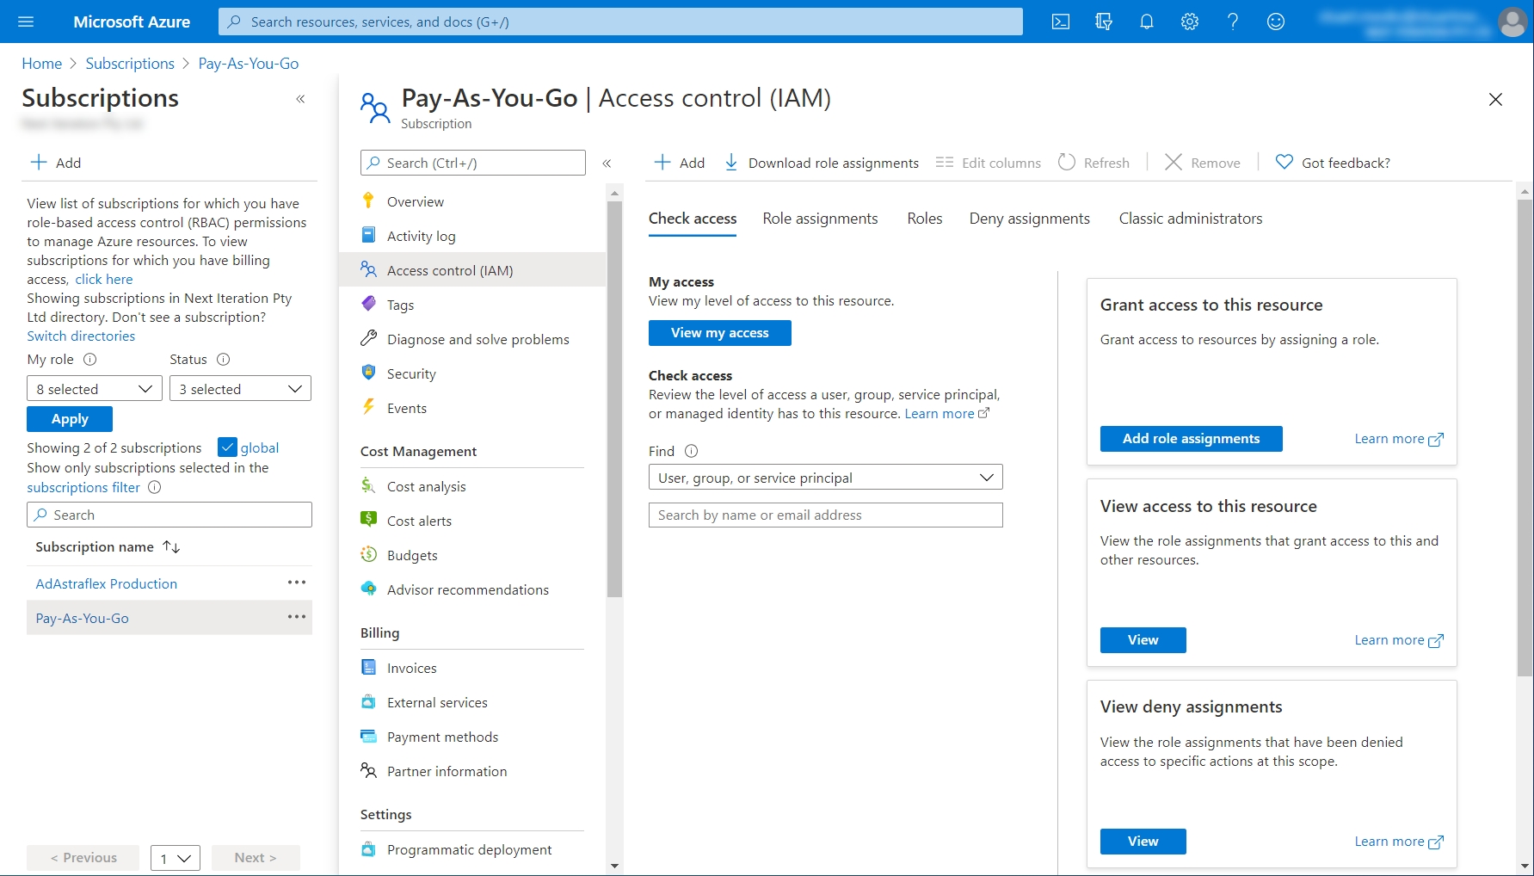
Task: Open Cloud Shell from the top bar
Action: point(1061,22)
